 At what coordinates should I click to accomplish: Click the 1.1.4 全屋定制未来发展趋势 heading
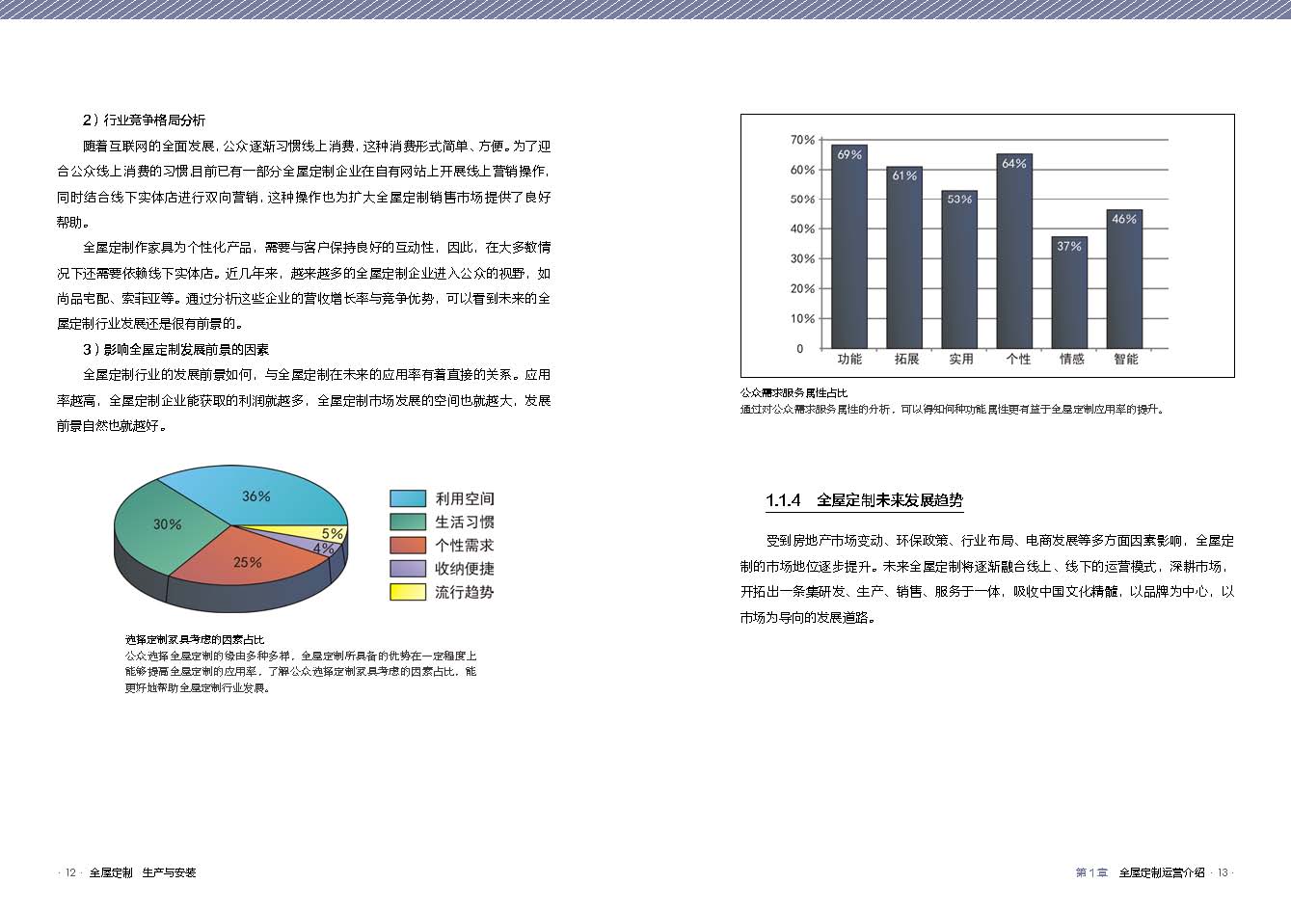point(864,500)
